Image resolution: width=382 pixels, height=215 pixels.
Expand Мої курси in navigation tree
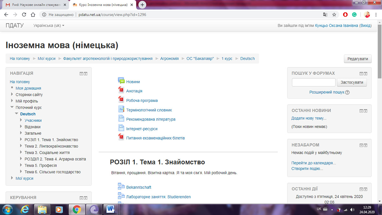[x=12, y=178]
